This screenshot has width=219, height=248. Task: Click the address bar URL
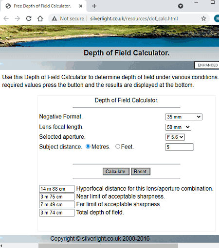[x=134, y=18]
